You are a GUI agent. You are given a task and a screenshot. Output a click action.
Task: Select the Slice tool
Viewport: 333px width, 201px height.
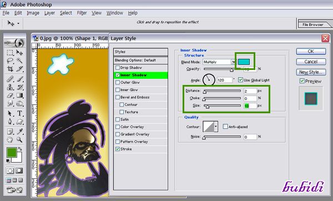point(19,69)
